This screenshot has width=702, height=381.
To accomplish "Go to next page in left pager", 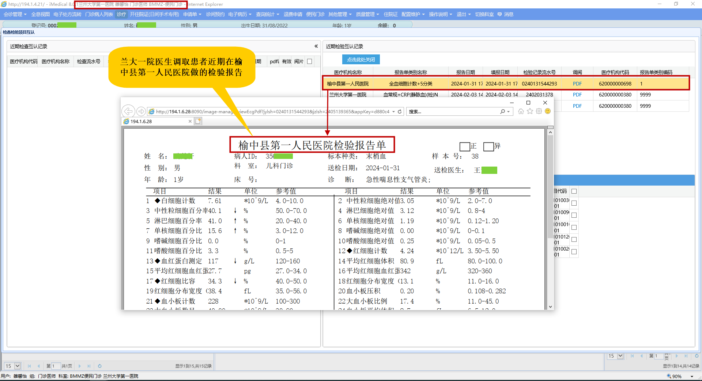I will click(x=79, y=366).
